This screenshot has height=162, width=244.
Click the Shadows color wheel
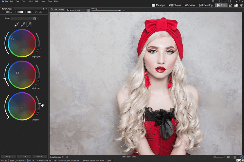[x=22, y=106]
